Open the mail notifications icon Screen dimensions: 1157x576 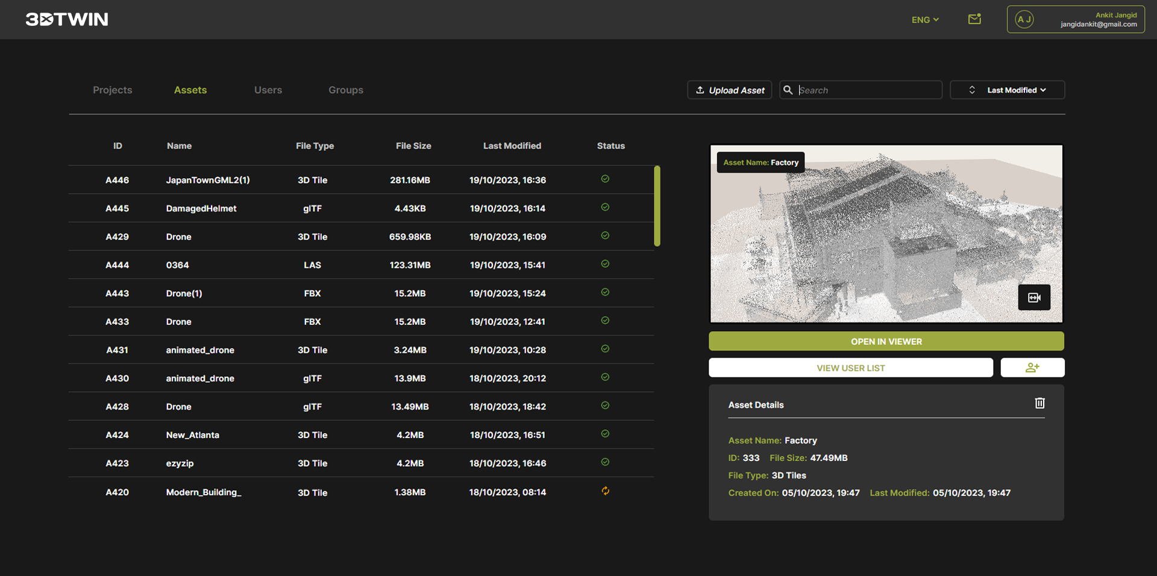tap(974, 19)
